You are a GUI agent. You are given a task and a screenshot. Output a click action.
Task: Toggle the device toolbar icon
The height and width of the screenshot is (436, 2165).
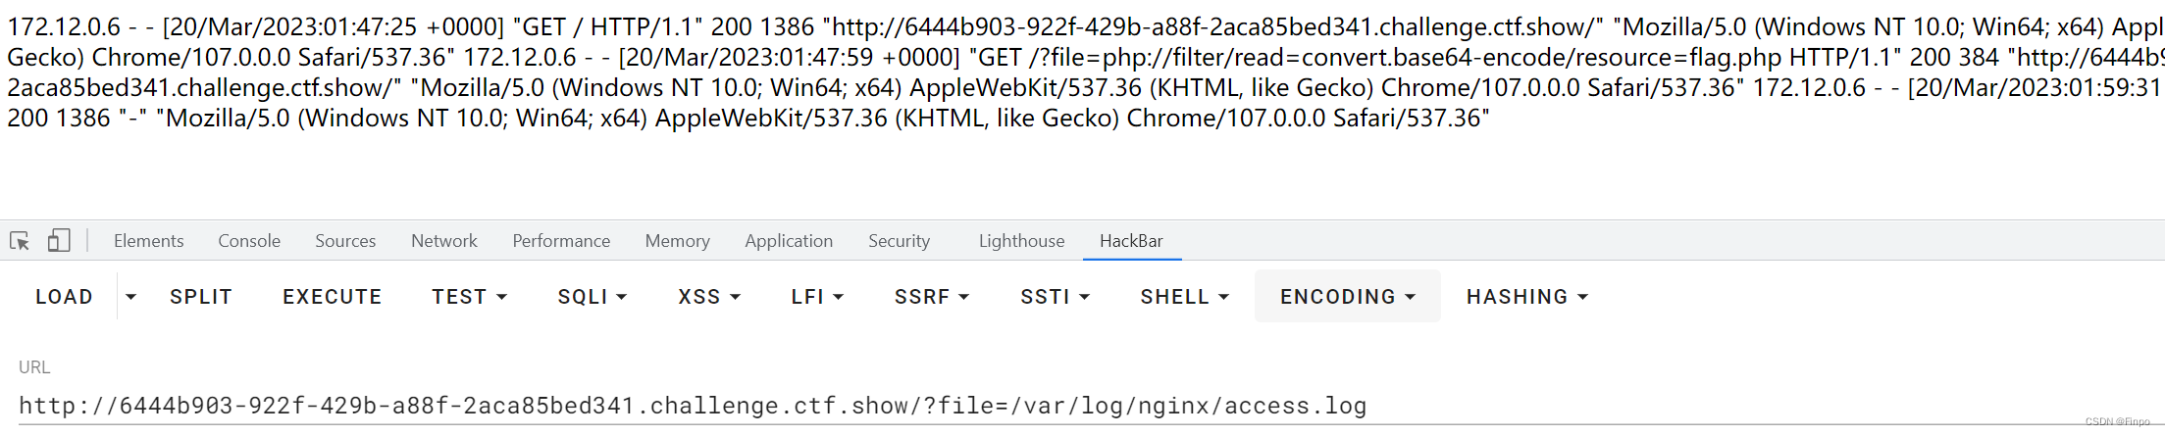coord(59,241)
